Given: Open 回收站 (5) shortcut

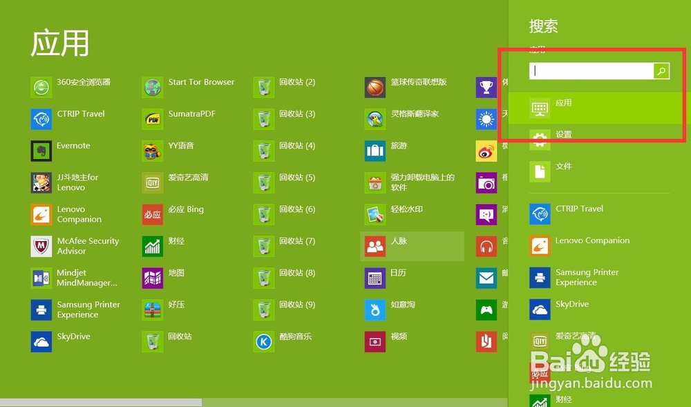Looking at the screenshot, I should coord(284,182).
